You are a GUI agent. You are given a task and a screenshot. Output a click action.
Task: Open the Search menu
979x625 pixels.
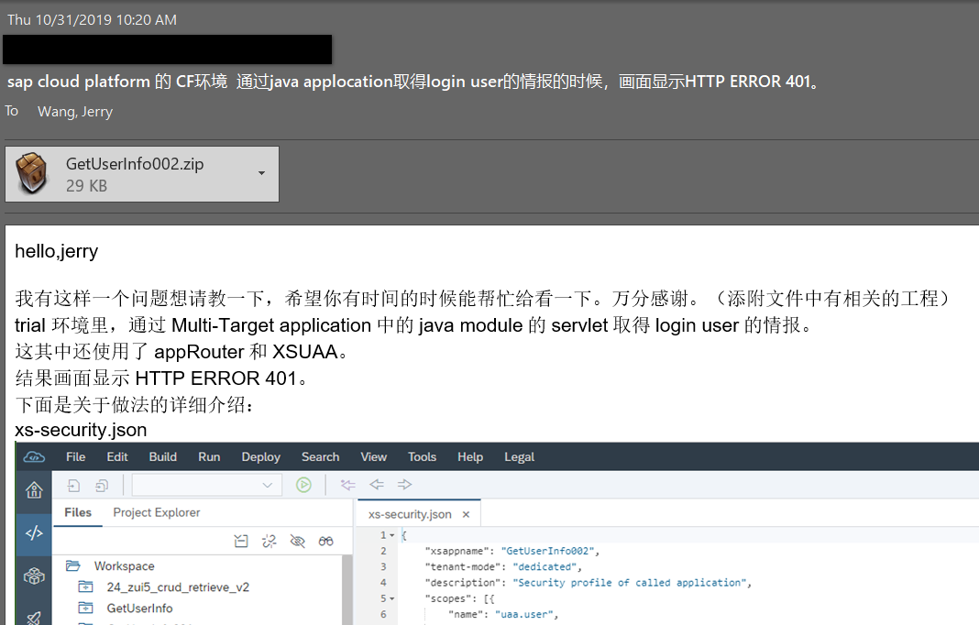click(x=320, y=457)
